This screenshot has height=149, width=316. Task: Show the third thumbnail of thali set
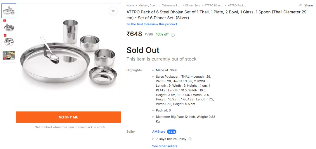(9, 40)
